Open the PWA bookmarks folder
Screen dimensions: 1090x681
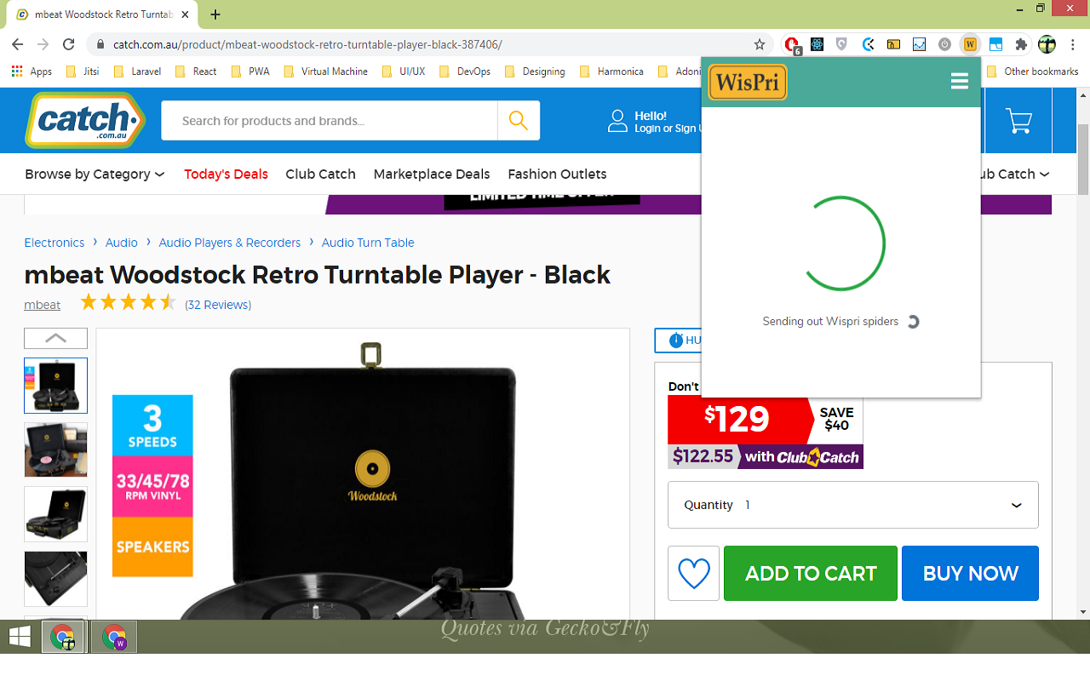[250, 72]
